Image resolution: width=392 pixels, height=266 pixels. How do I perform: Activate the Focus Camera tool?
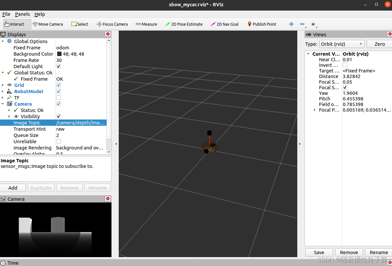point(112,24)
